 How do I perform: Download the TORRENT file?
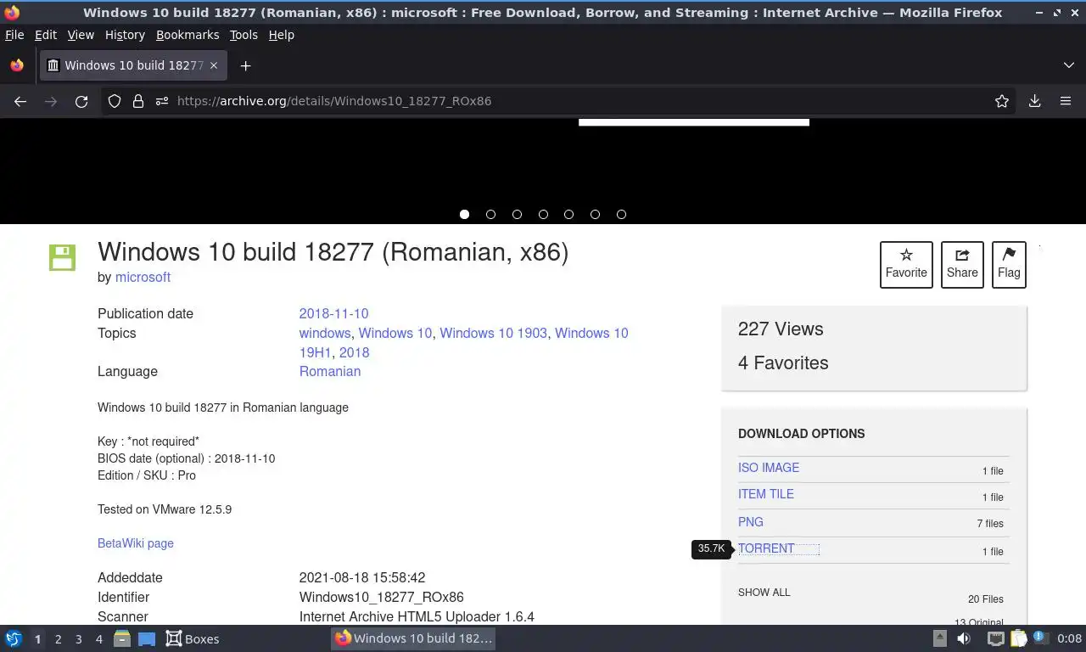[x=766, y=548]
